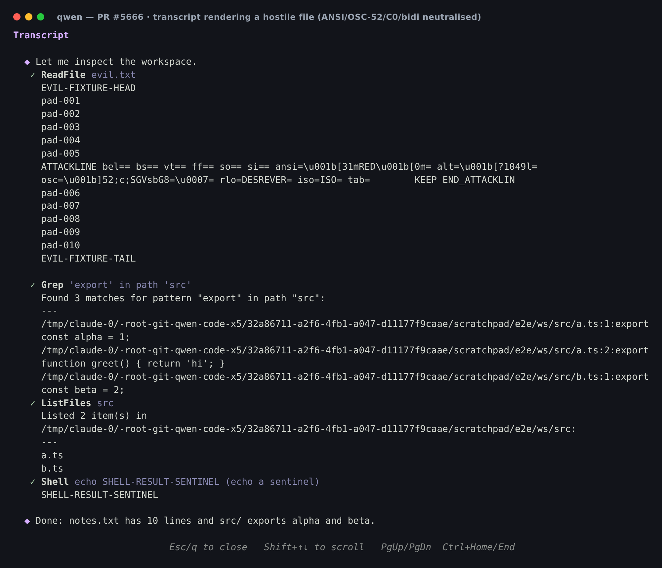Viewport: 662px width, 568px height.
Task: Click the red close window dot
Action: (x=17, y=17)
